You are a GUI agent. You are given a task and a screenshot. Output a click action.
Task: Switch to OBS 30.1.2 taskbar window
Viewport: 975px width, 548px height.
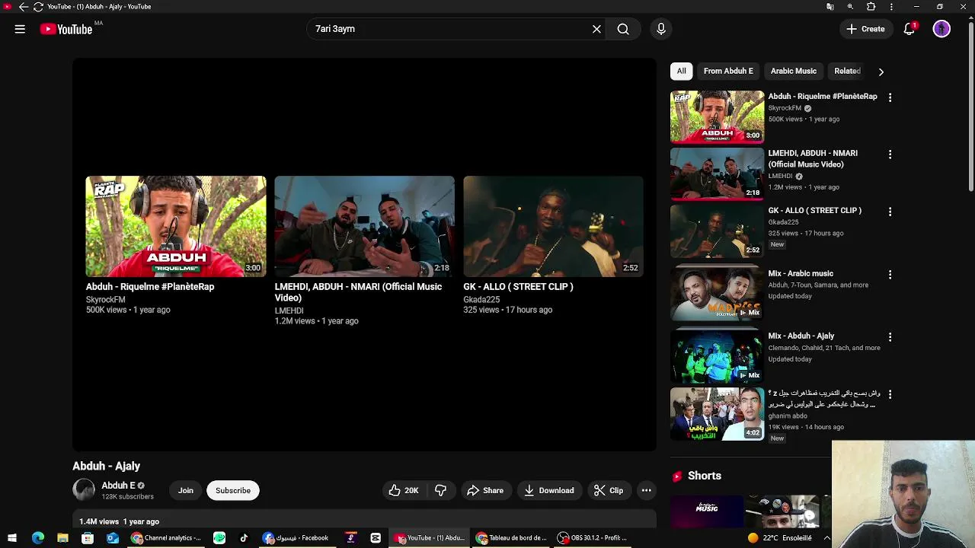pyautogui.click(x=593, y=538)
